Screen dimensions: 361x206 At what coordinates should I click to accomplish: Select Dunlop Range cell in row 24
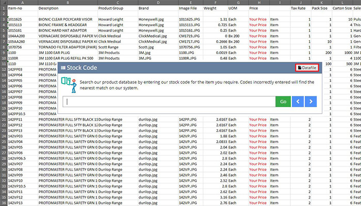[x=118, y=136]
